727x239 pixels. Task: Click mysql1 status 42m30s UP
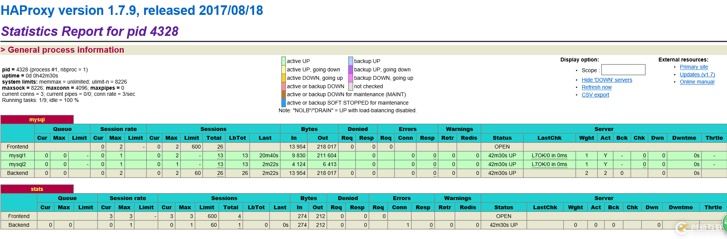[502, 155]
